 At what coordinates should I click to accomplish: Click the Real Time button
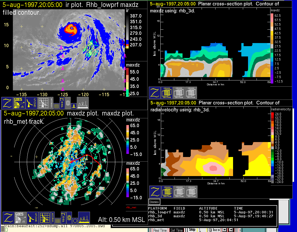160,230
